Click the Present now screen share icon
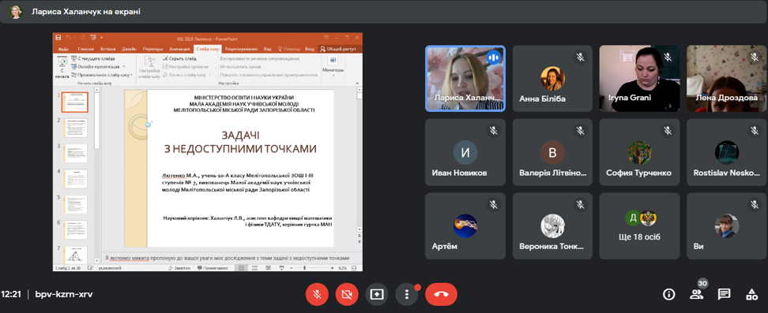Image resolution: width=768 pixels, height=313 pixels. [x=377, y=294]
